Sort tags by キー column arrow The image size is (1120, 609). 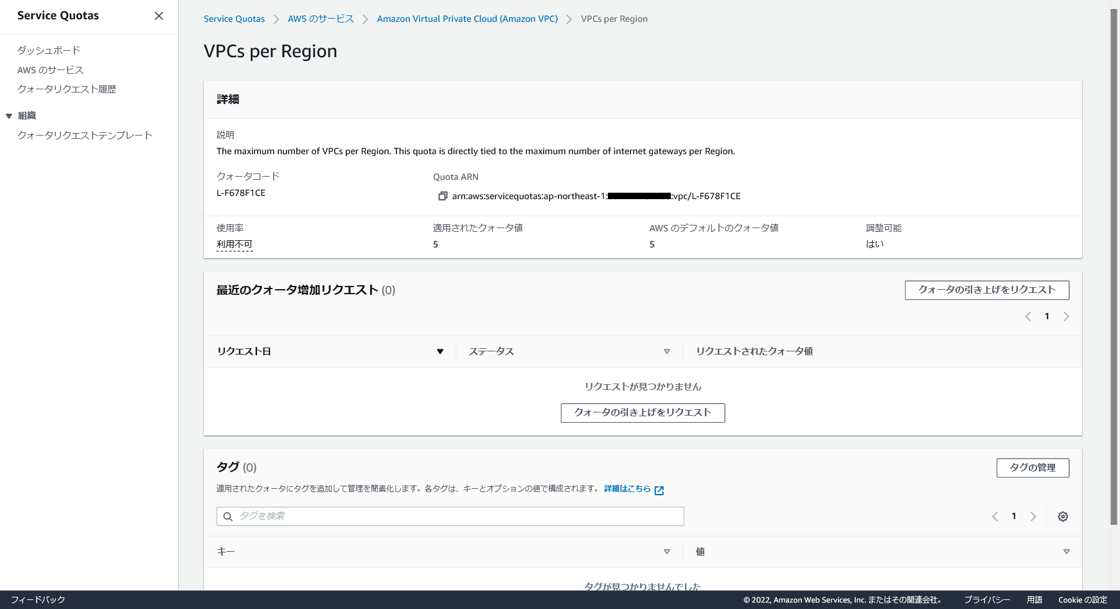pyautogui.click(x=667, y=552)
